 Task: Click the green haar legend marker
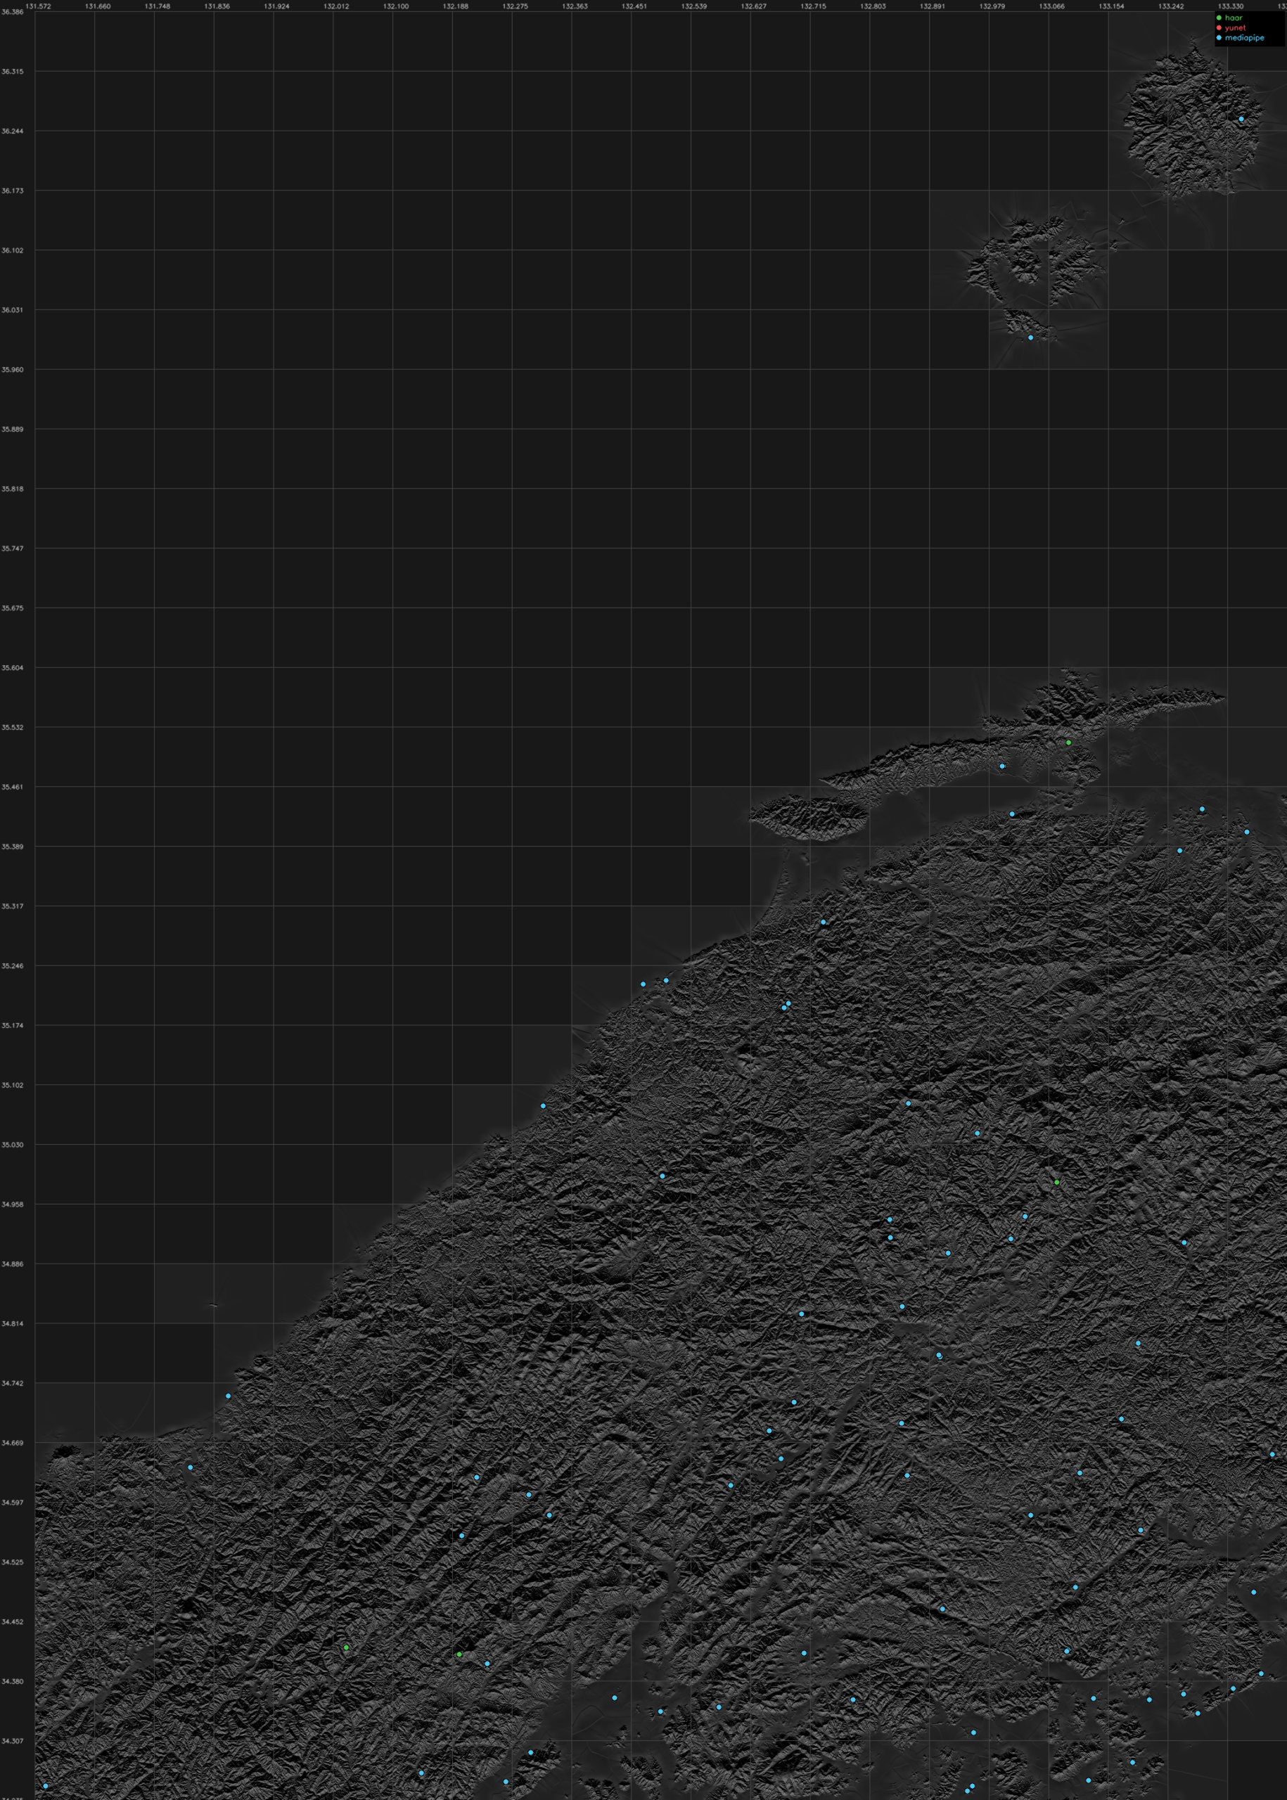pos(1219,18)
